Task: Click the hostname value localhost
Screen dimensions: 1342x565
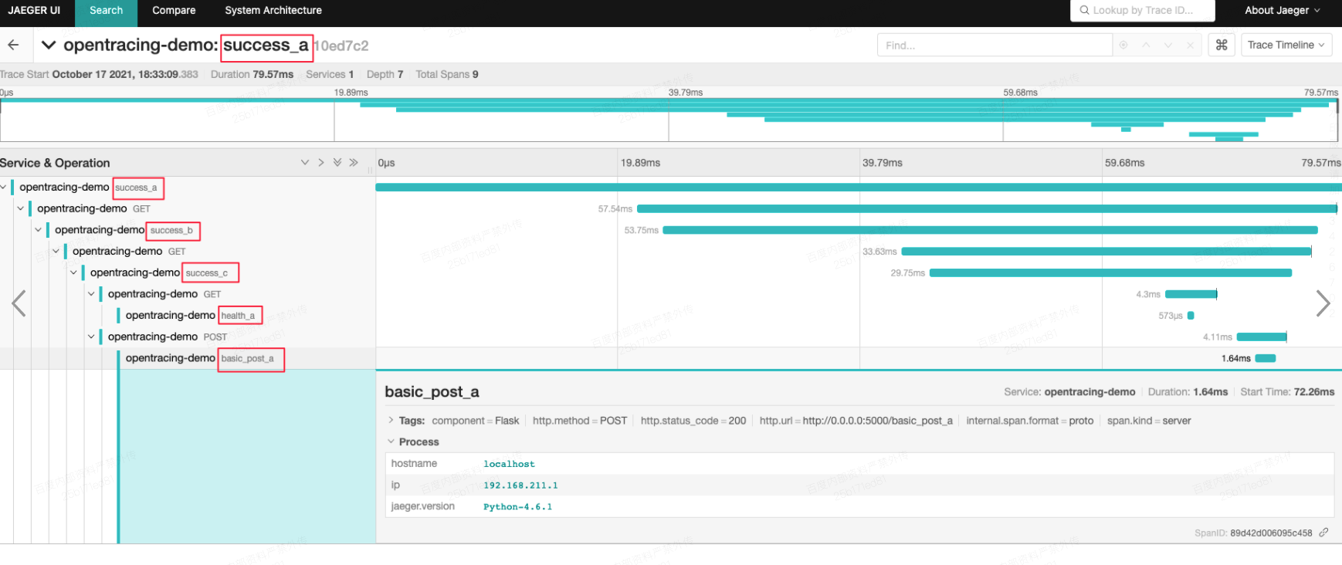Action: 509,464
